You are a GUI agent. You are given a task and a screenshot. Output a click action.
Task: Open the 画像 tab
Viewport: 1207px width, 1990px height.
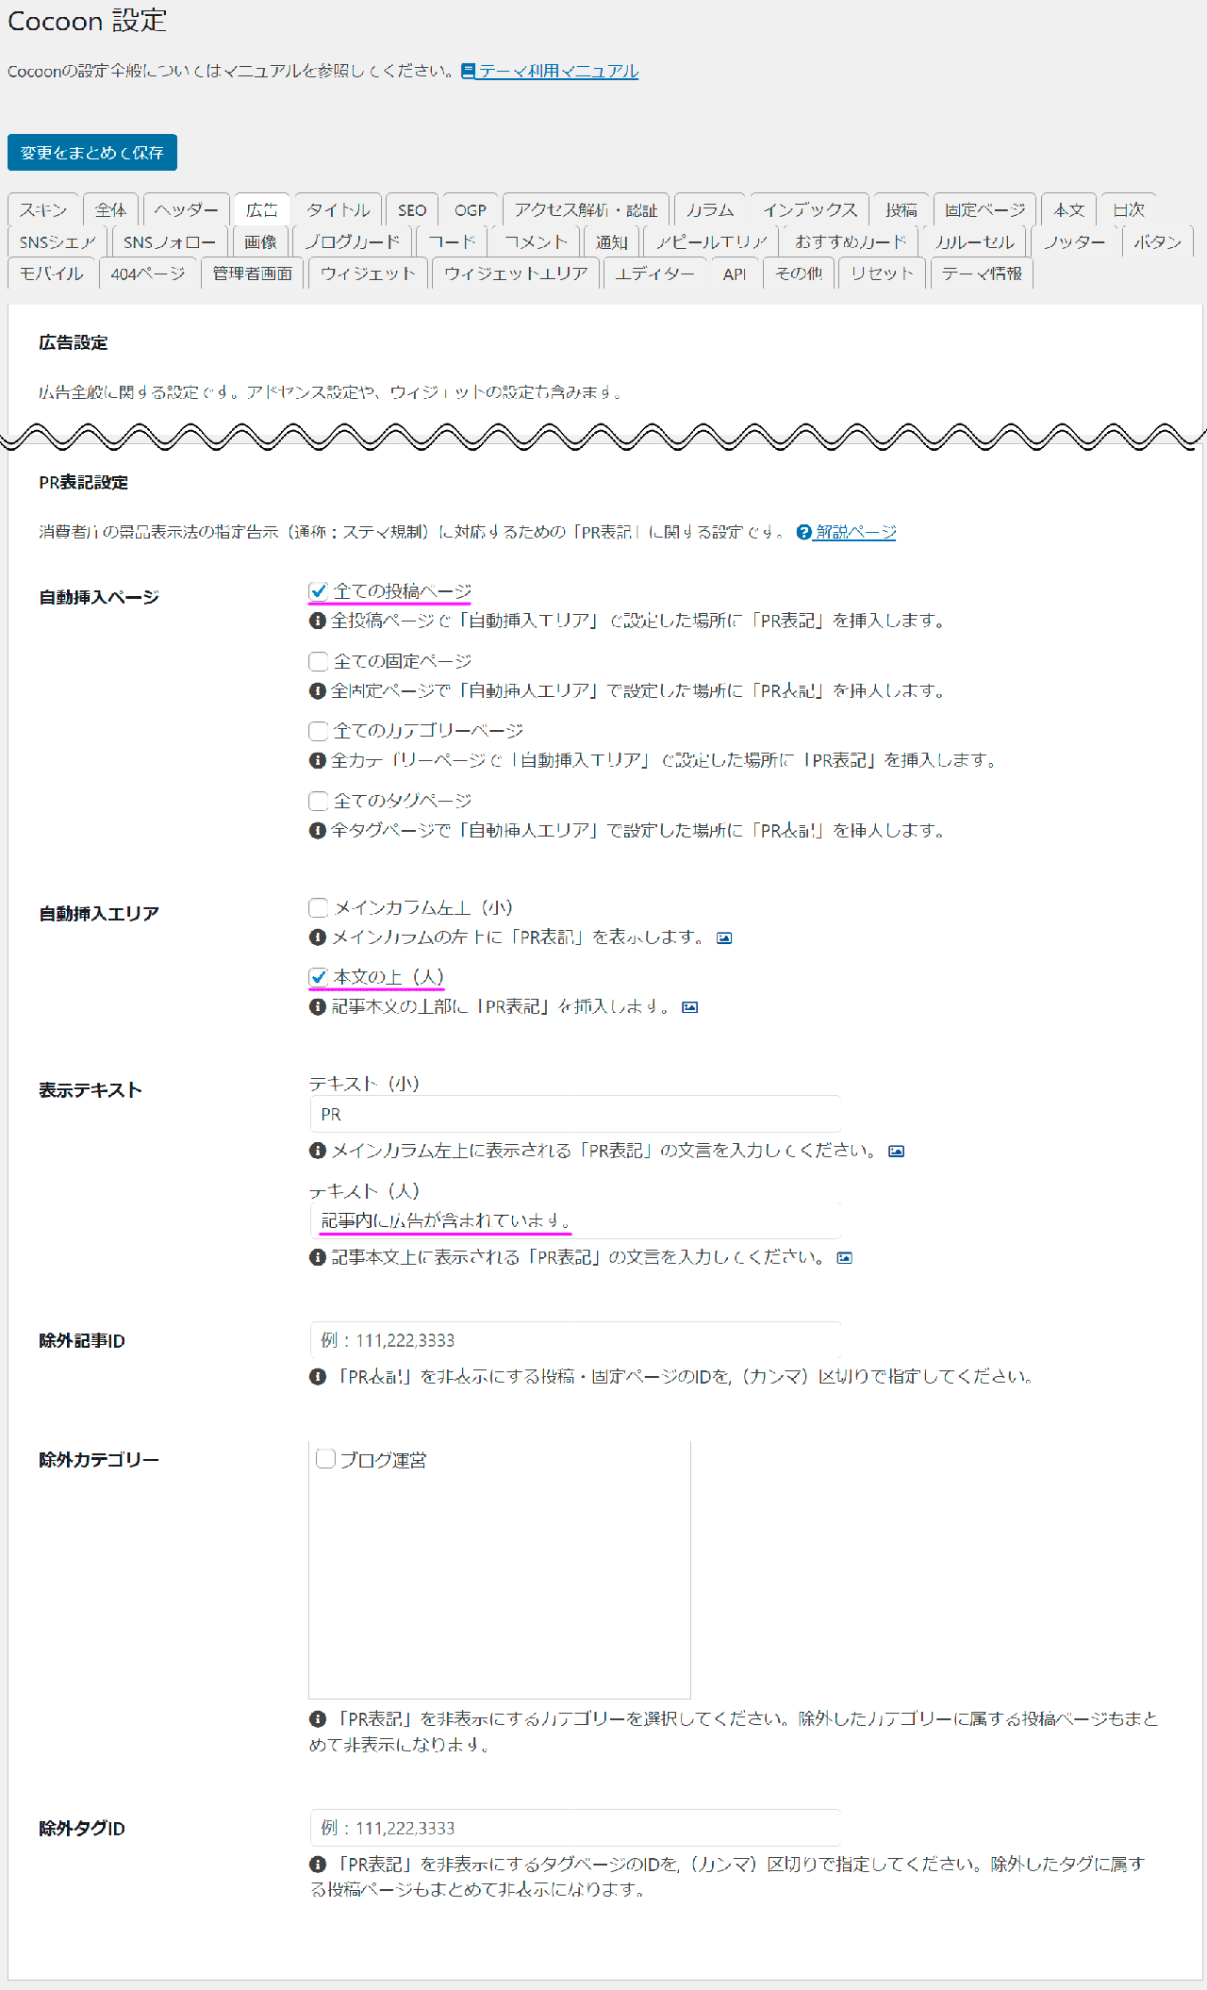point(260,241)
